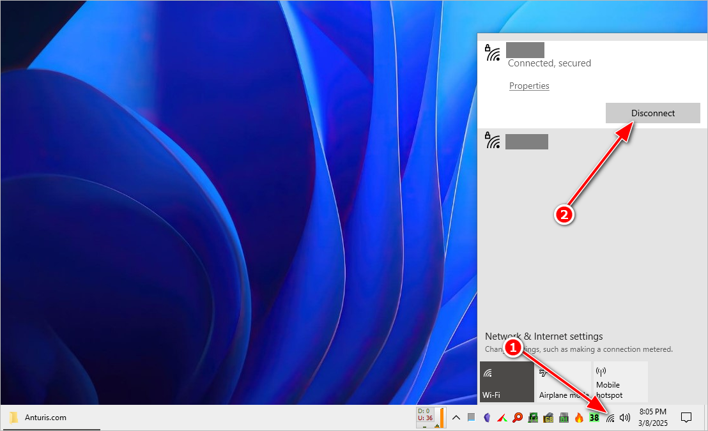The height and width of the screenshot is (431, 708).
Task: Enable the Mobile hotspot tile
Action: [x=620, y=382]
